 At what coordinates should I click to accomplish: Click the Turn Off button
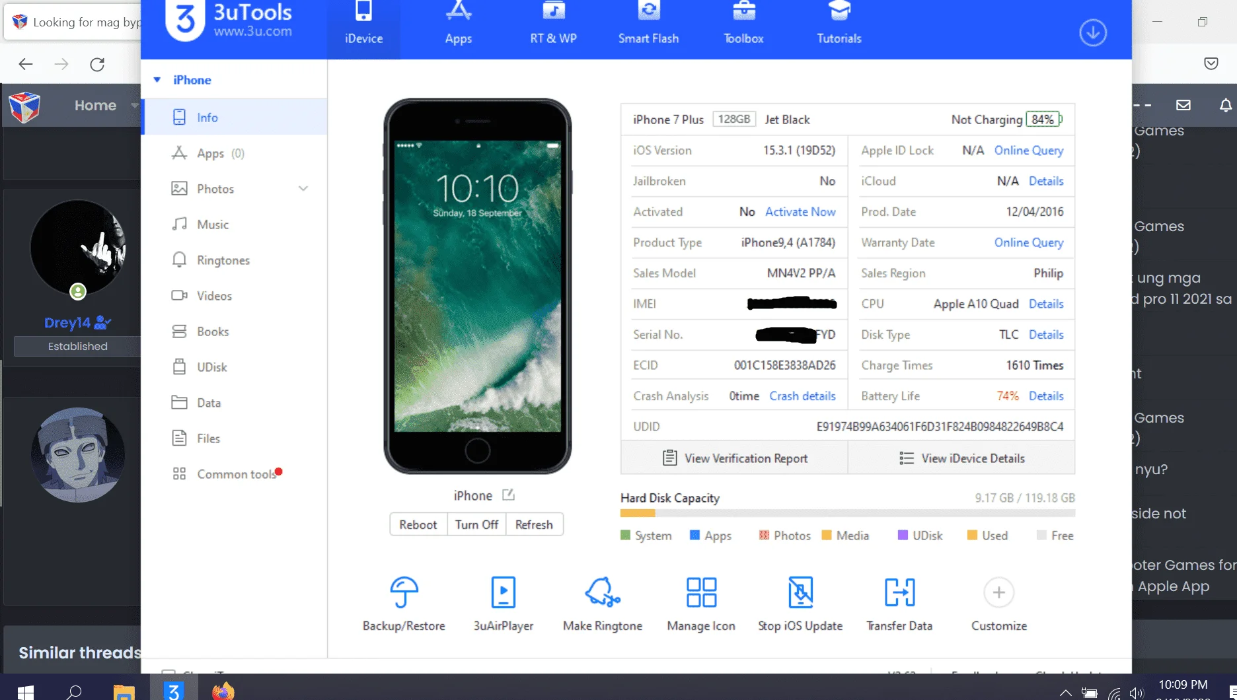point(476,524)
